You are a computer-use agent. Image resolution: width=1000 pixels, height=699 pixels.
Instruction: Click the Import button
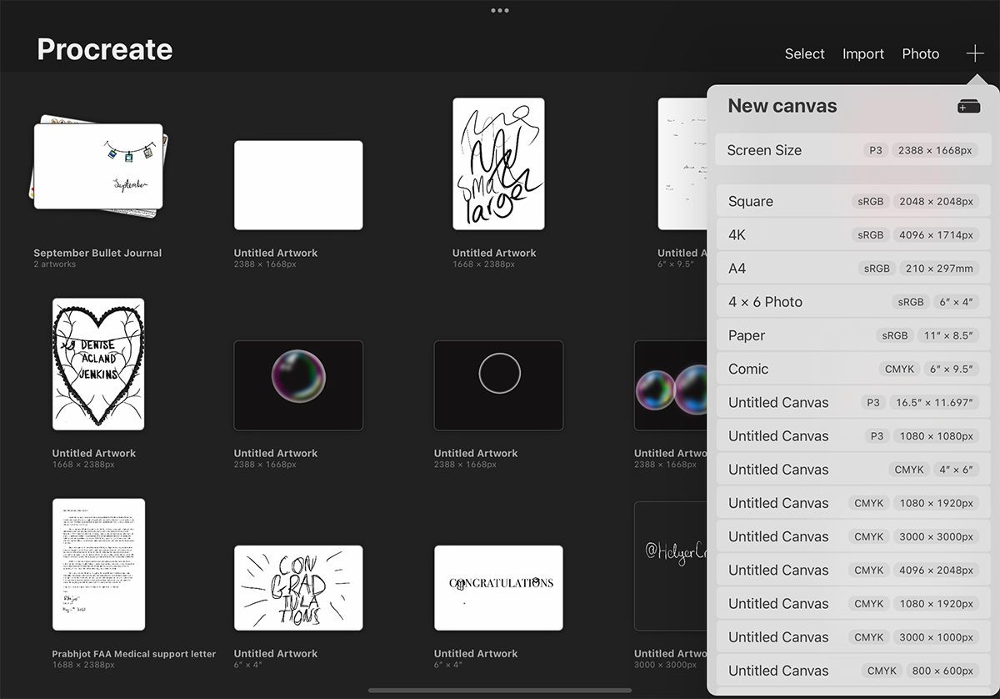[x=862, y=53]
